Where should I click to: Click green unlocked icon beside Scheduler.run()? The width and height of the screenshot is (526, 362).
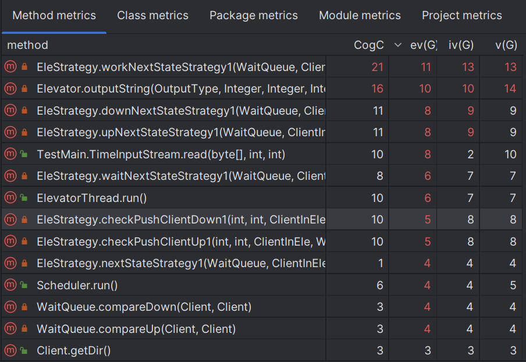(x=24, y=285)
